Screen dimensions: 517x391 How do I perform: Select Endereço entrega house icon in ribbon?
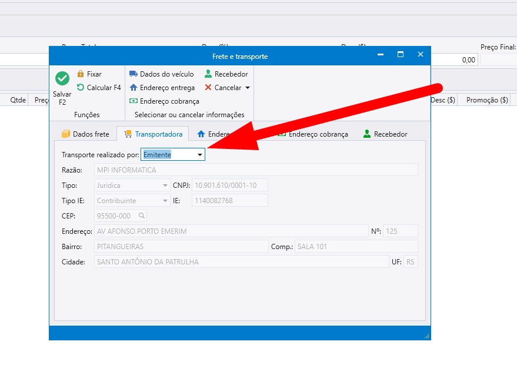click(x=134, y=88)
